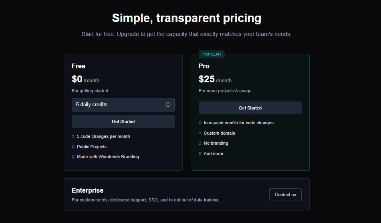
Task: Click the bullet beside And more...
Action: click(x=200, y=153)
